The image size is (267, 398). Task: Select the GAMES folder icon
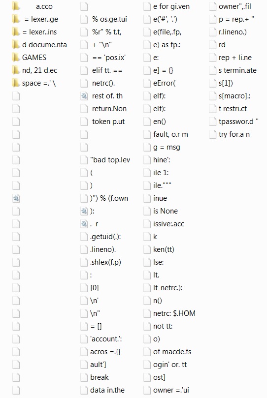[15, 58]
